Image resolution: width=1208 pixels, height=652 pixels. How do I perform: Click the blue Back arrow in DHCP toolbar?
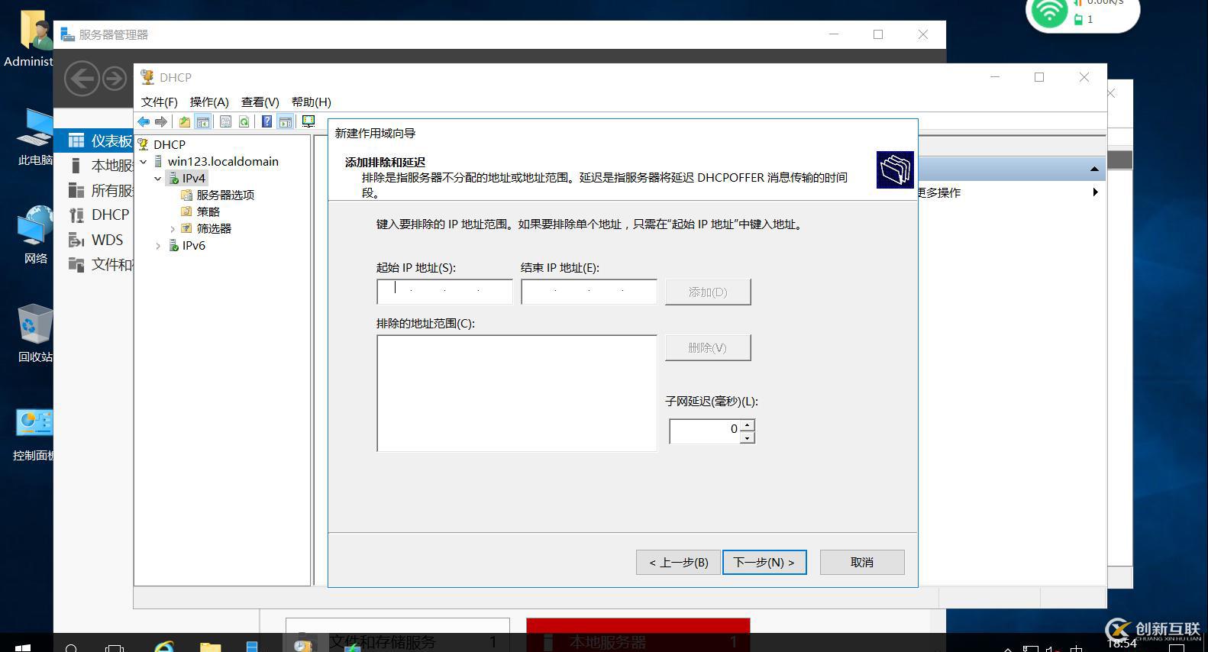click(x=144, y=121)
